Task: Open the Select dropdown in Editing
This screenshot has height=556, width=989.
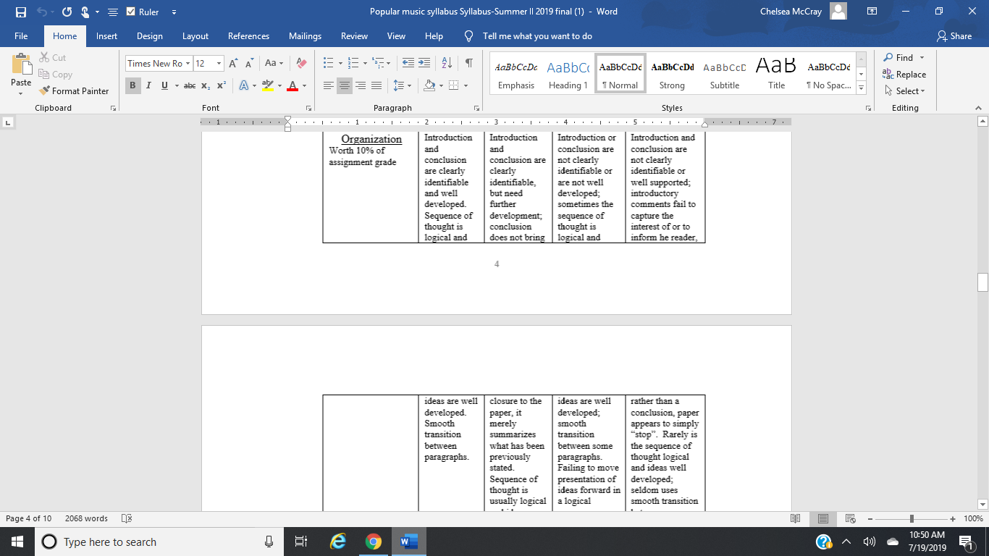Action: pyautogui.click(x=905, y=91)
